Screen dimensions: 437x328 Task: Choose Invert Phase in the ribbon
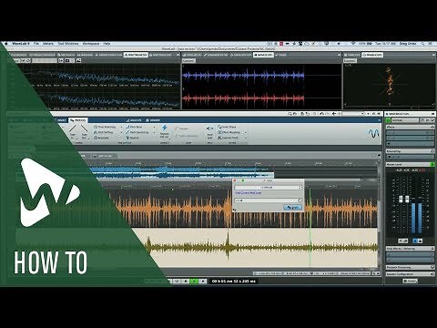click(227, 127)
